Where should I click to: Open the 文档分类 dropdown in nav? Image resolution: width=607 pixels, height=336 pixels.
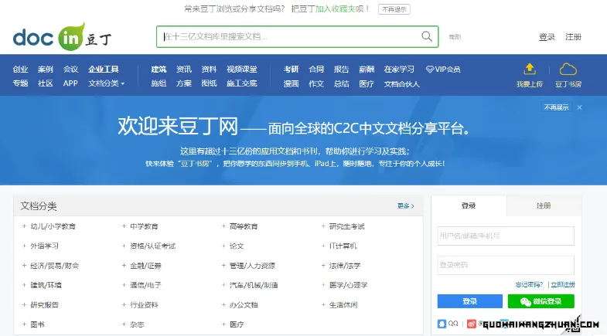coord(107,83)
